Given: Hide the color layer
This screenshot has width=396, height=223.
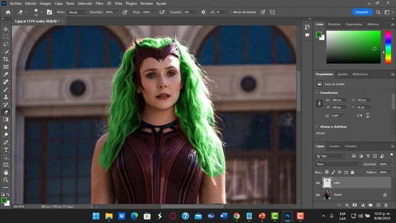Looking at the screenshot, I should pos(317,183).
